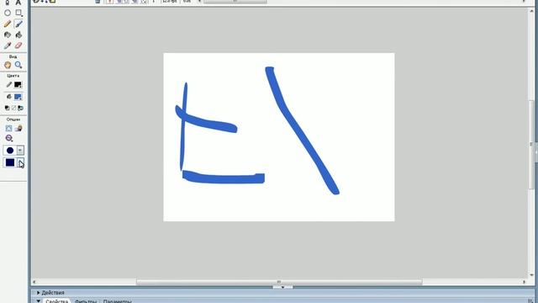Select the Ink Bottle tool
This screenshot has width=538, height=303.
(x=8, y=35)
